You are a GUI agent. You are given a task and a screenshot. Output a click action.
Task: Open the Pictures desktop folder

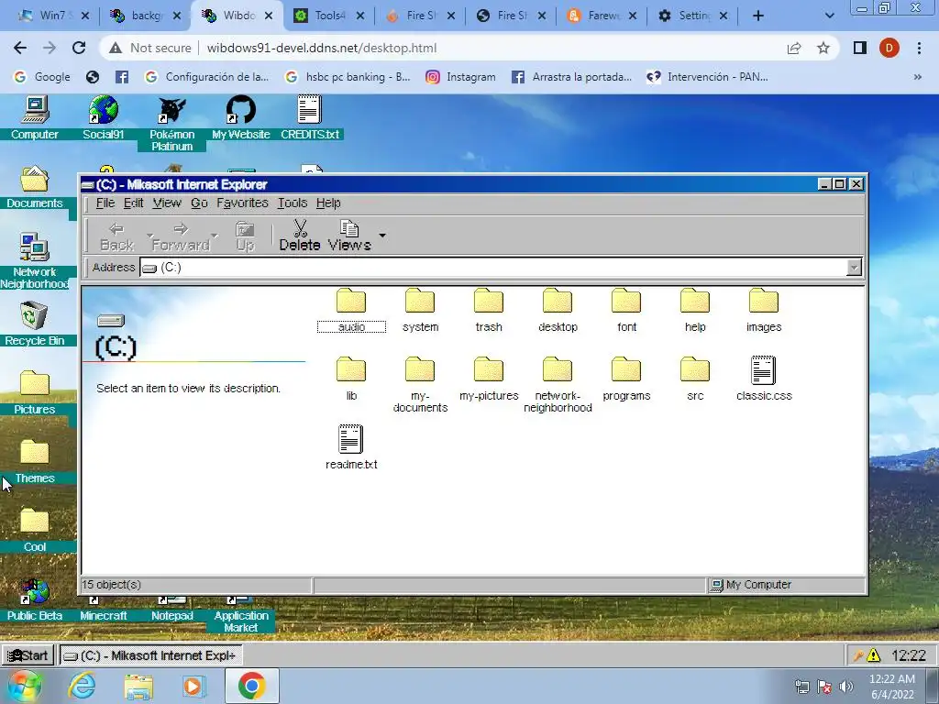(35, 392)
